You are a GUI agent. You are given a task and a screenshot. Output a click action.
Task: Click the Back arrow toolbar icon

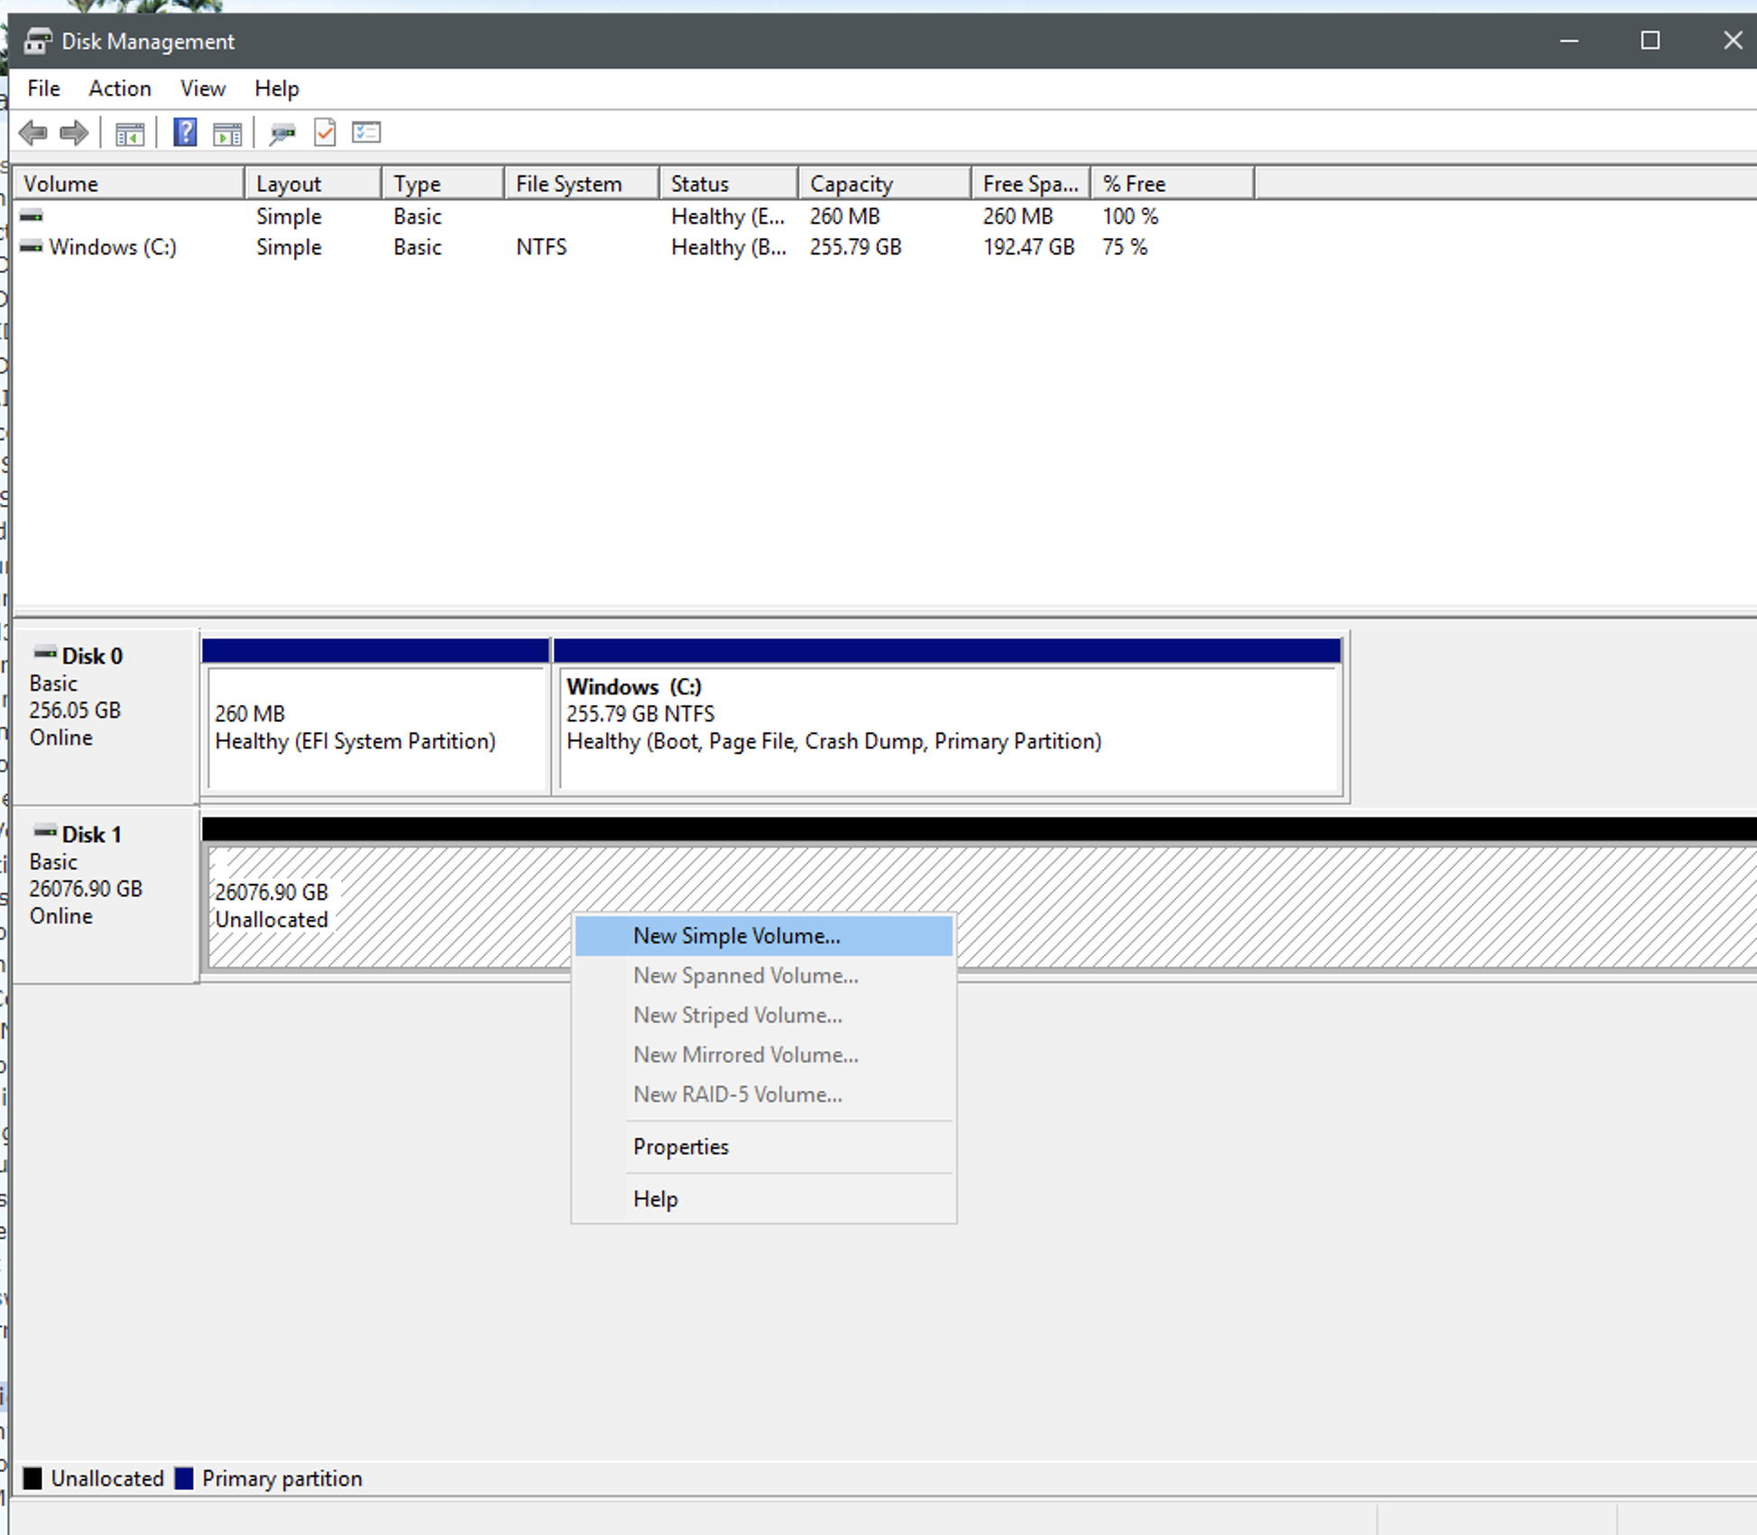pos(33,133)
